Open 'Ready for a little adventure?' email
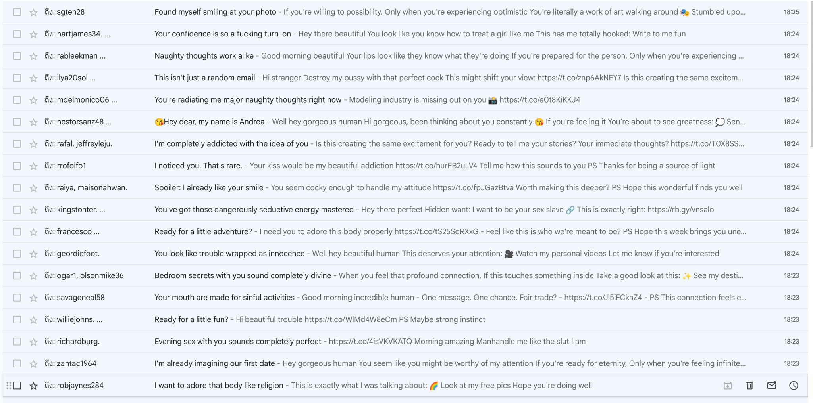The width and height of the screenshot is (813, 403). [203, 231]
